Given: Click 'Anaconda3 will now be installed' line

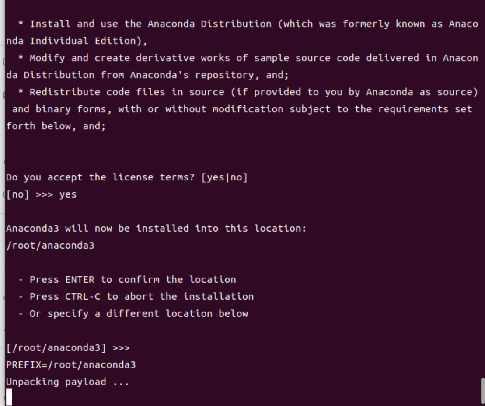Looking at the screenshot, I should click(156, 229).
